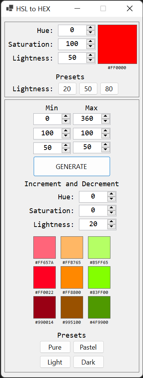Increase top Lightness spinner value

(x=91, y=56)
